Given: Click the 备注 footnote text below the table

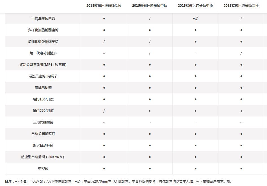Looking at the screenshot, I should coord(118,181).
